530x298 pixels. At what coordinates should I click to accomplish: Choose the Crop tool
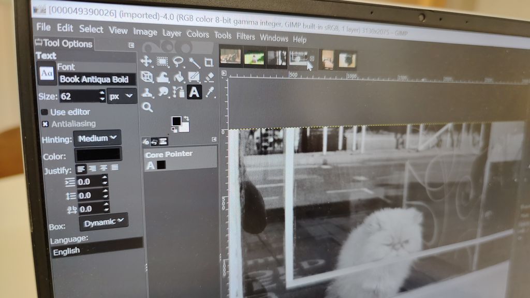click(209, 62)
